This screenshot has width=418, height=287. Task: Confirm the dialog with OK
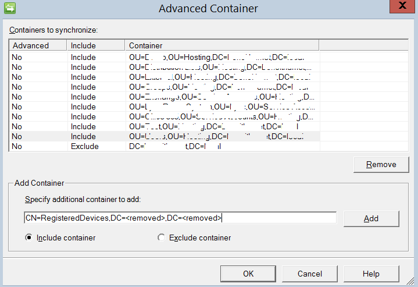(x=248, y=274)
